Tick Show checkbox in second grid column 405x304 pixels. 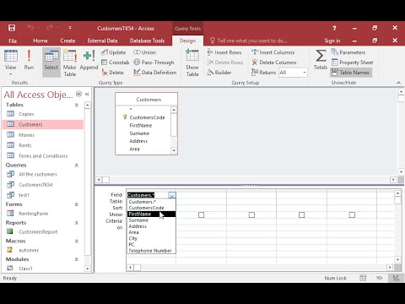click(201, 215)
